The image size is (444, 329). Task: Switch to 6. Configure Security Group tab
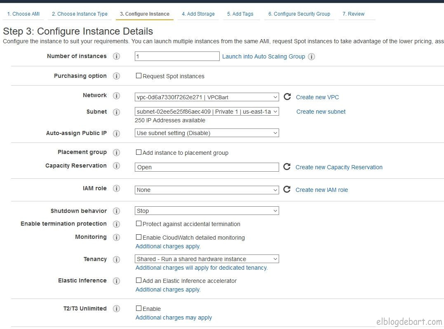coord(299,14)
